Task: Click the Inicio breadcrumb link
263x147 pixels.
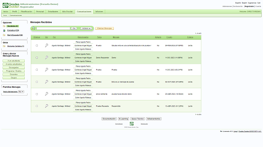Action: pyautogui.click(x=5, y=16)
